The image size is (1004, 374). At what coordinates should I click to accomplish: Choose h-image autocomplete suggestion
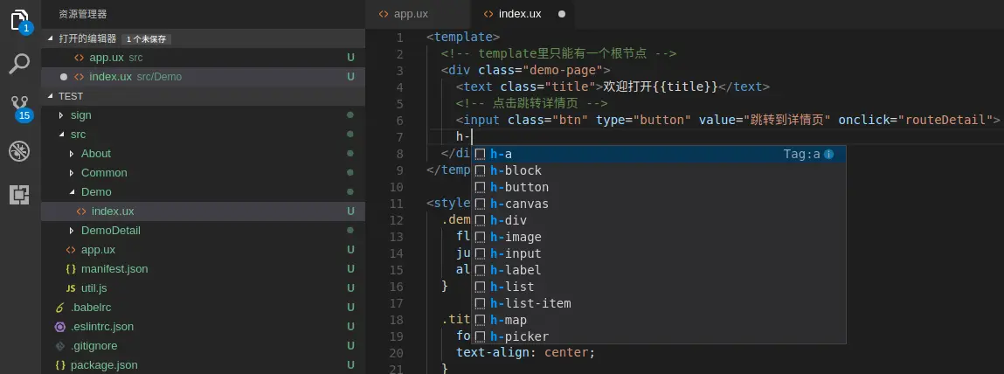tap(658, 238)
